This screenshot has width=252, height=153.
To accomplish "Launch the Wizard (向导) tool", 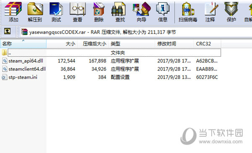I will pos(142,12).
